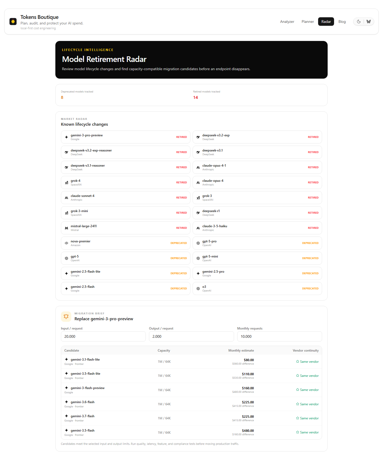The width and height of the screenshot is (383, 460).
Task: Click the xAI icon beside grok-3 card
Action: [198, 198]
